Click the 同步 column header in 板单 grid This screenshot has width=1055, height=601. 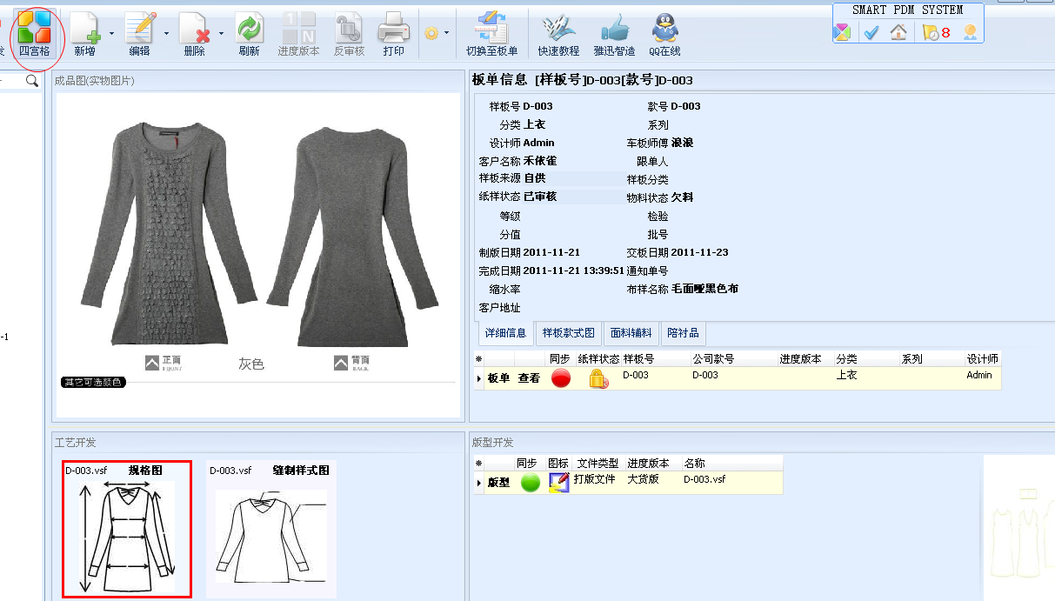point(559,358)
